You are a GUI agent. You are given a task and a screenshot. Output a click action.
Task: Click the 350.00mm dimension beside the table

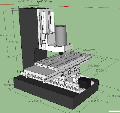click(x=94, y=66)
